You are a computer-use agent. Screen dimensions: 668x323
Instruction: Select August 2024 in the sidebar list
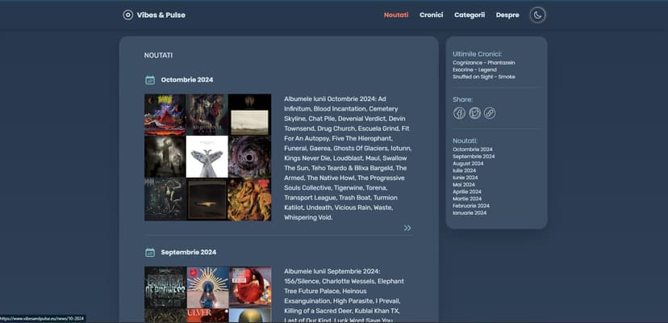tap(468, 163)
